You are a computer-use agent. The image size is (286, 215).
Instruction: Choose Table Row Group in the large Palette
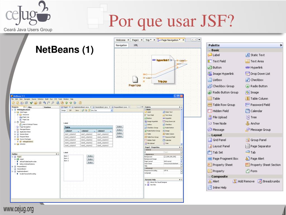[x=221, y=105]
